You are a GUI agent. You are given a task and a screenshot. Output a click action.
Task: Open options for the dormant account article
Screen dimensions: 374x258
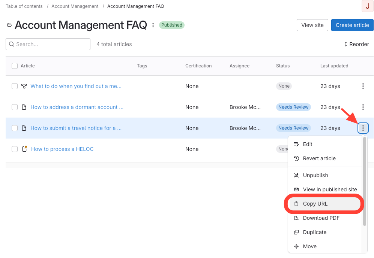coord(363,107)
